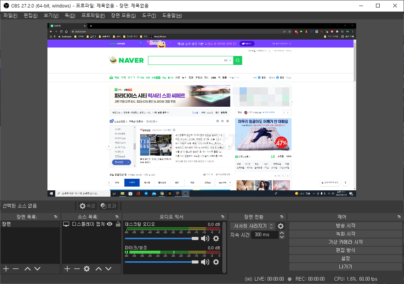Click the audio mixer vertical scrollbar

[224, 247]
